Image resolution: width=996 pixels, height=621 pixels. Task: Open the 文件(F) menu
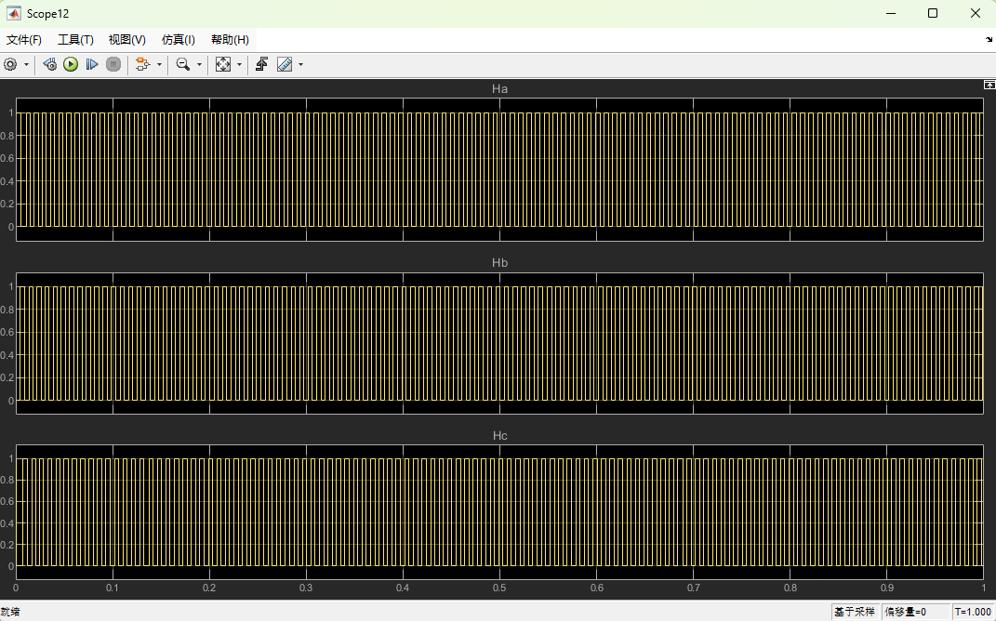(x=24, y=40)
